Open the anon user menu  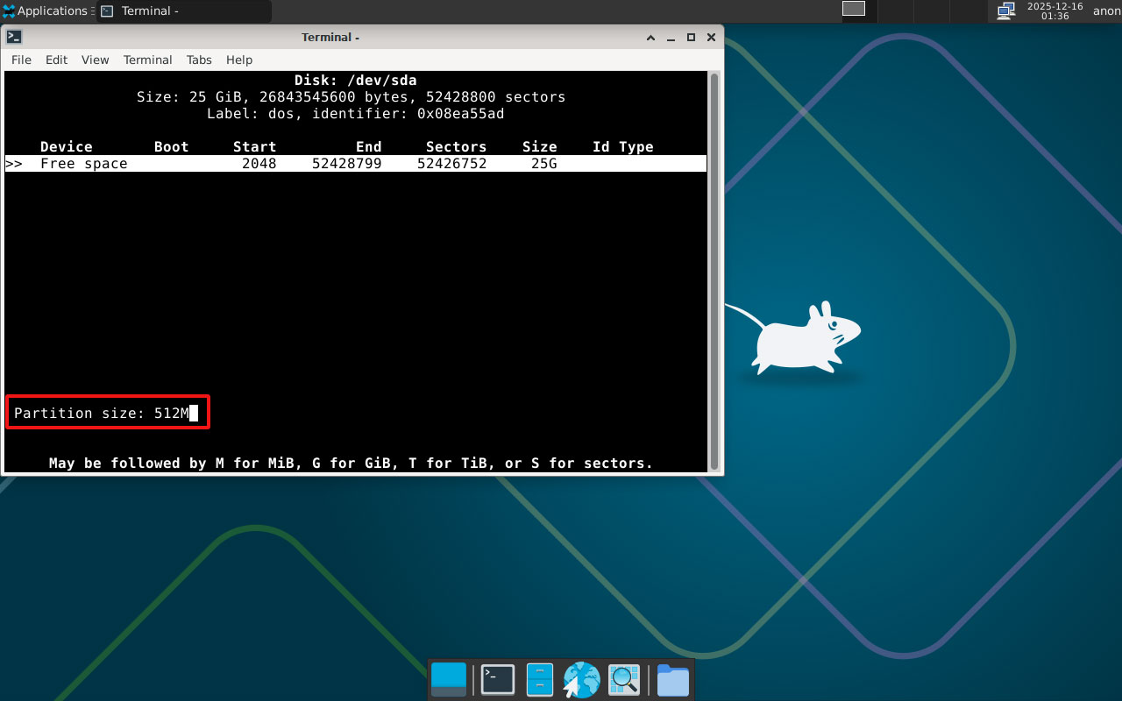1106,11
